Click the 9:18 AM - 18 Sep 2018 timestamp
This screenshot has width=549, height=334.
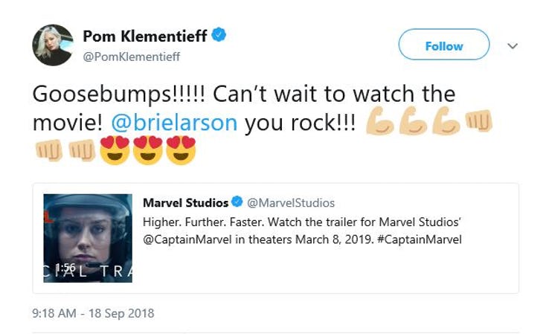click(x=93, y=313)
